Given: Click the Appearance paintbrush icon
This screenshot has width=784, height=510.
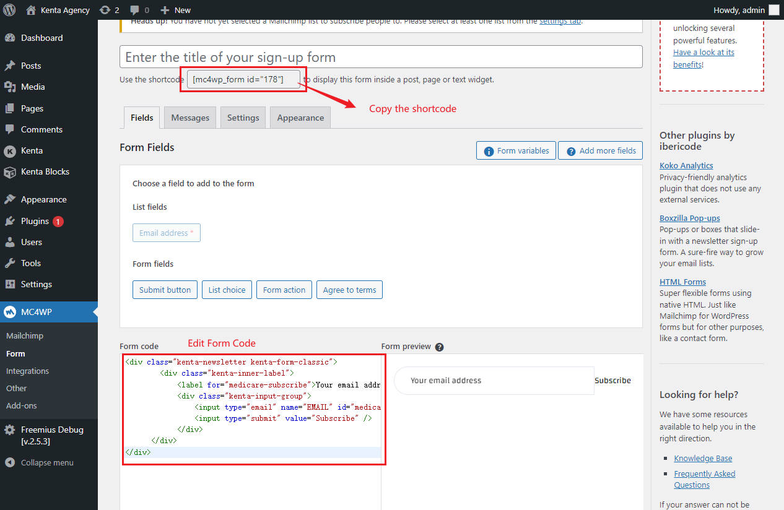Looking at the screenshot, I should point(10,199).
